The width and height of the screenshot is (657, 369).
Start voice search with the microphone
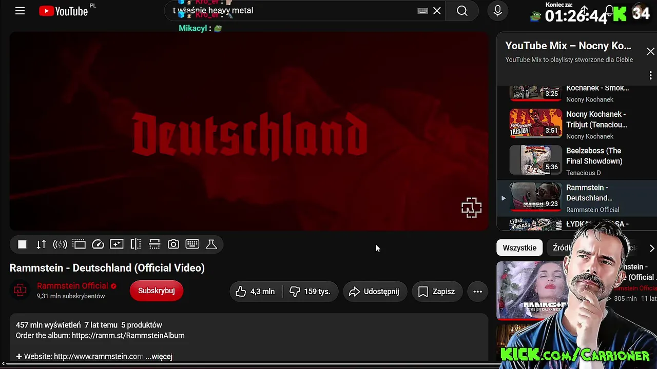[497, 11]
